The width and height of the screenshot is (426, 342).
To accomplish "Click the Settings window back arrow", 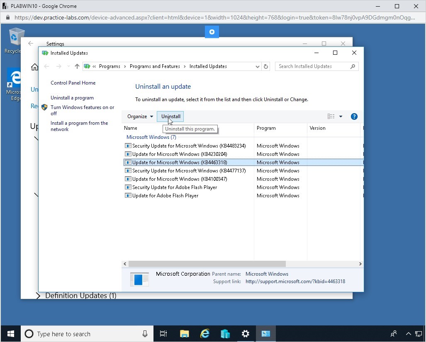I will tap(31, 44).
